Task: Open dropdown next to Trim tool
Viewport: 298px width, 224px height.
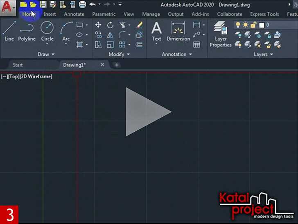Action: [x=129, y=25]
